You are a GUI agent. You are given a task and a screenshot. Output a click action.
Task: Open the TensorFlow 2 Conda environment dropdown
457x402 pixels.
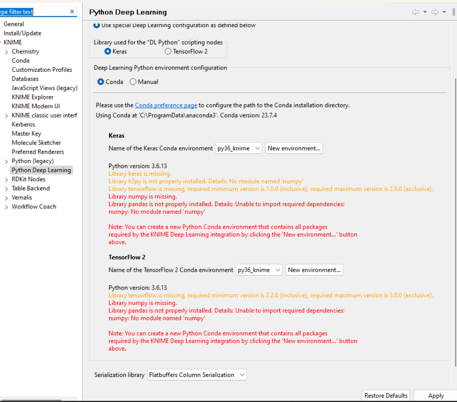click(x=259, y=270)
